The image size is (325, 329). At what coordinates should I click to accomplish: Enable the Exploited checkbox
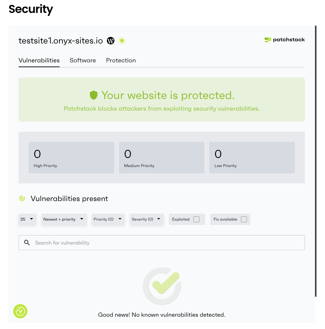pos(196,219)
